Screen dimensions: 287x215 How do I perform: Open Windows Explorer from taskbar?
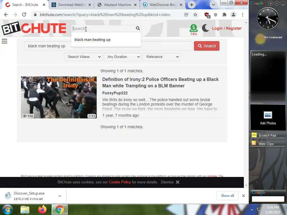point(25,210)
